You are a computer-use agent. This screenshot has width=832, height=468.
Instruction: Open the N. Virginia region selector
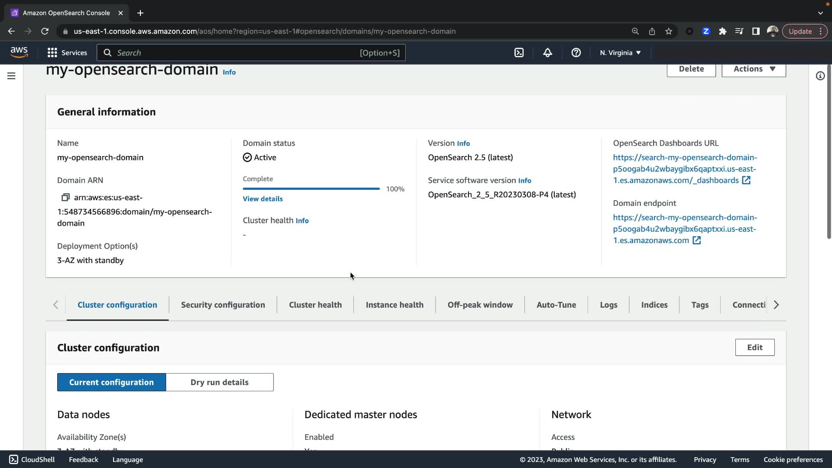tap(620, 53)
